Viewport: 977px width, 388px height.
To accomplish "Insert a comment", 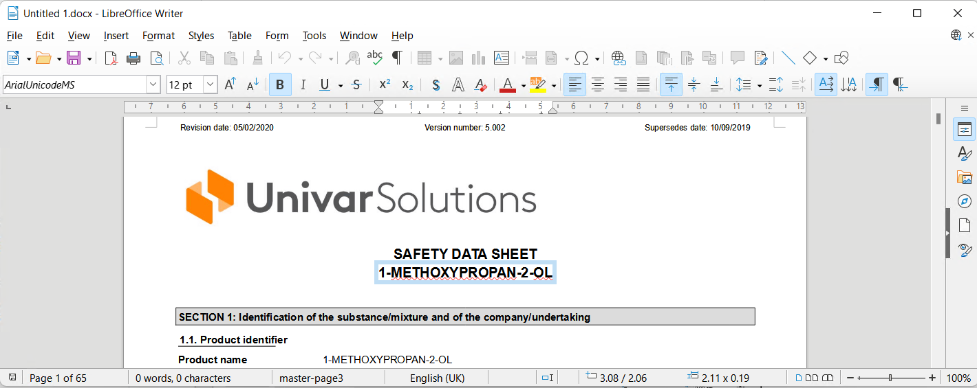I will [x=738, y=58].
